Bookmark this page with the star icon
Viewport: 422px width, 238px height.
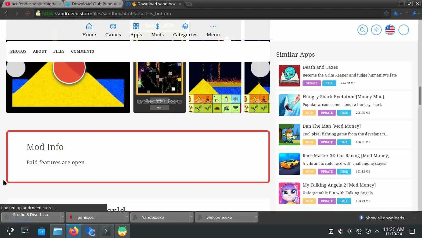click(x=386, y=13)
